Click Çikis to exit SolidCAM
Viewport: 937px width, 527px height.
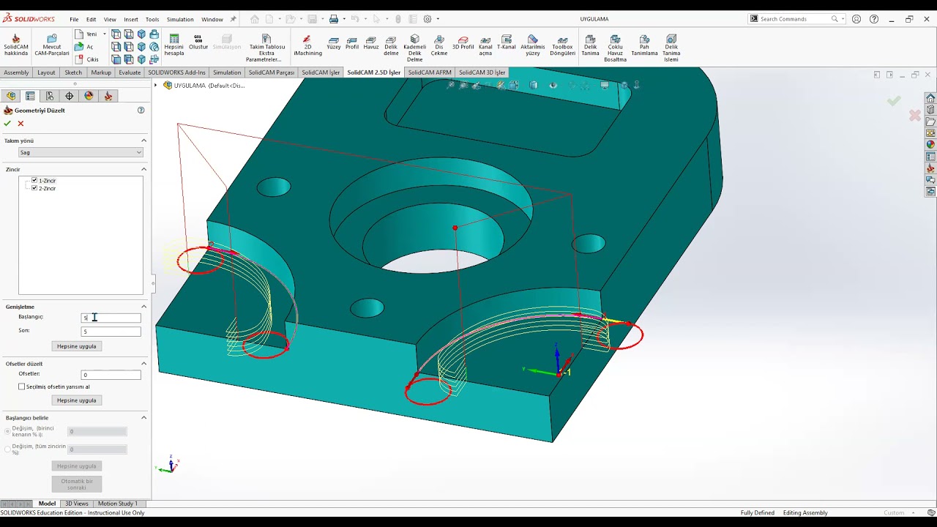point(87,59)
